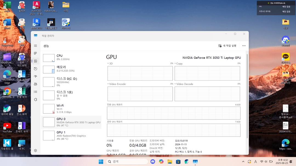296x166 pixels.
Task: Select the Wi-Fi performance item
Action: tap(71, 109)
